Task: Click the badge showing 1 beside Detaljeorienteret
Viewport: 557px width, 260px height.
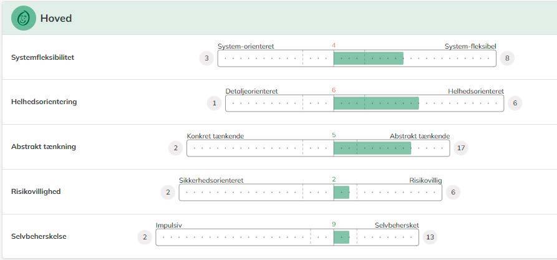Action: [x=215, y=103]
